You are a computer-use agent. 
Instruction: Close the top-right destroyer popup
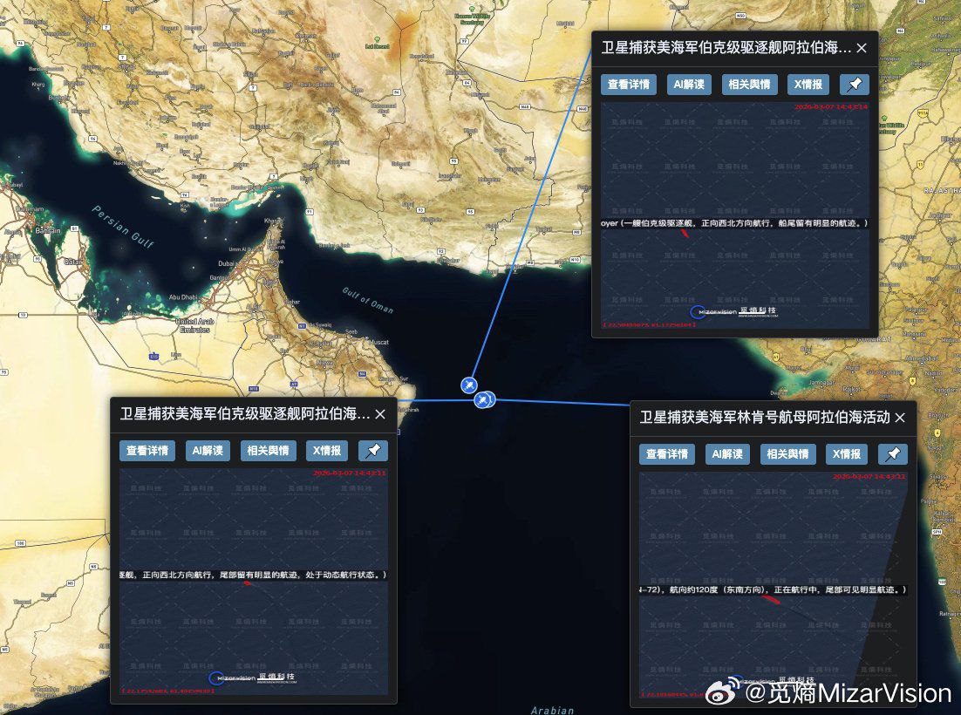[x=862, y=49]
